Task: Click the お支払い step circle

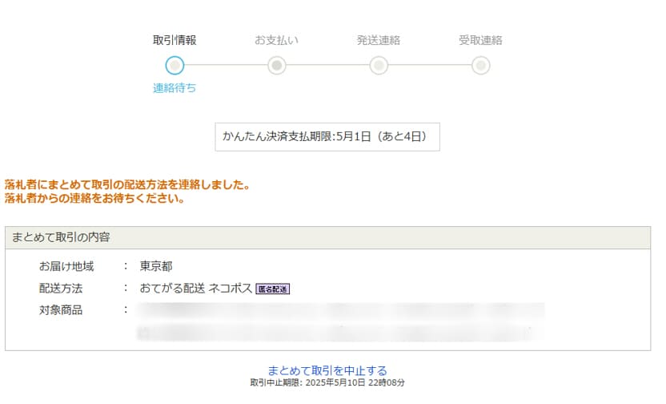Action: pyautogui.click(x=276, y=65)
